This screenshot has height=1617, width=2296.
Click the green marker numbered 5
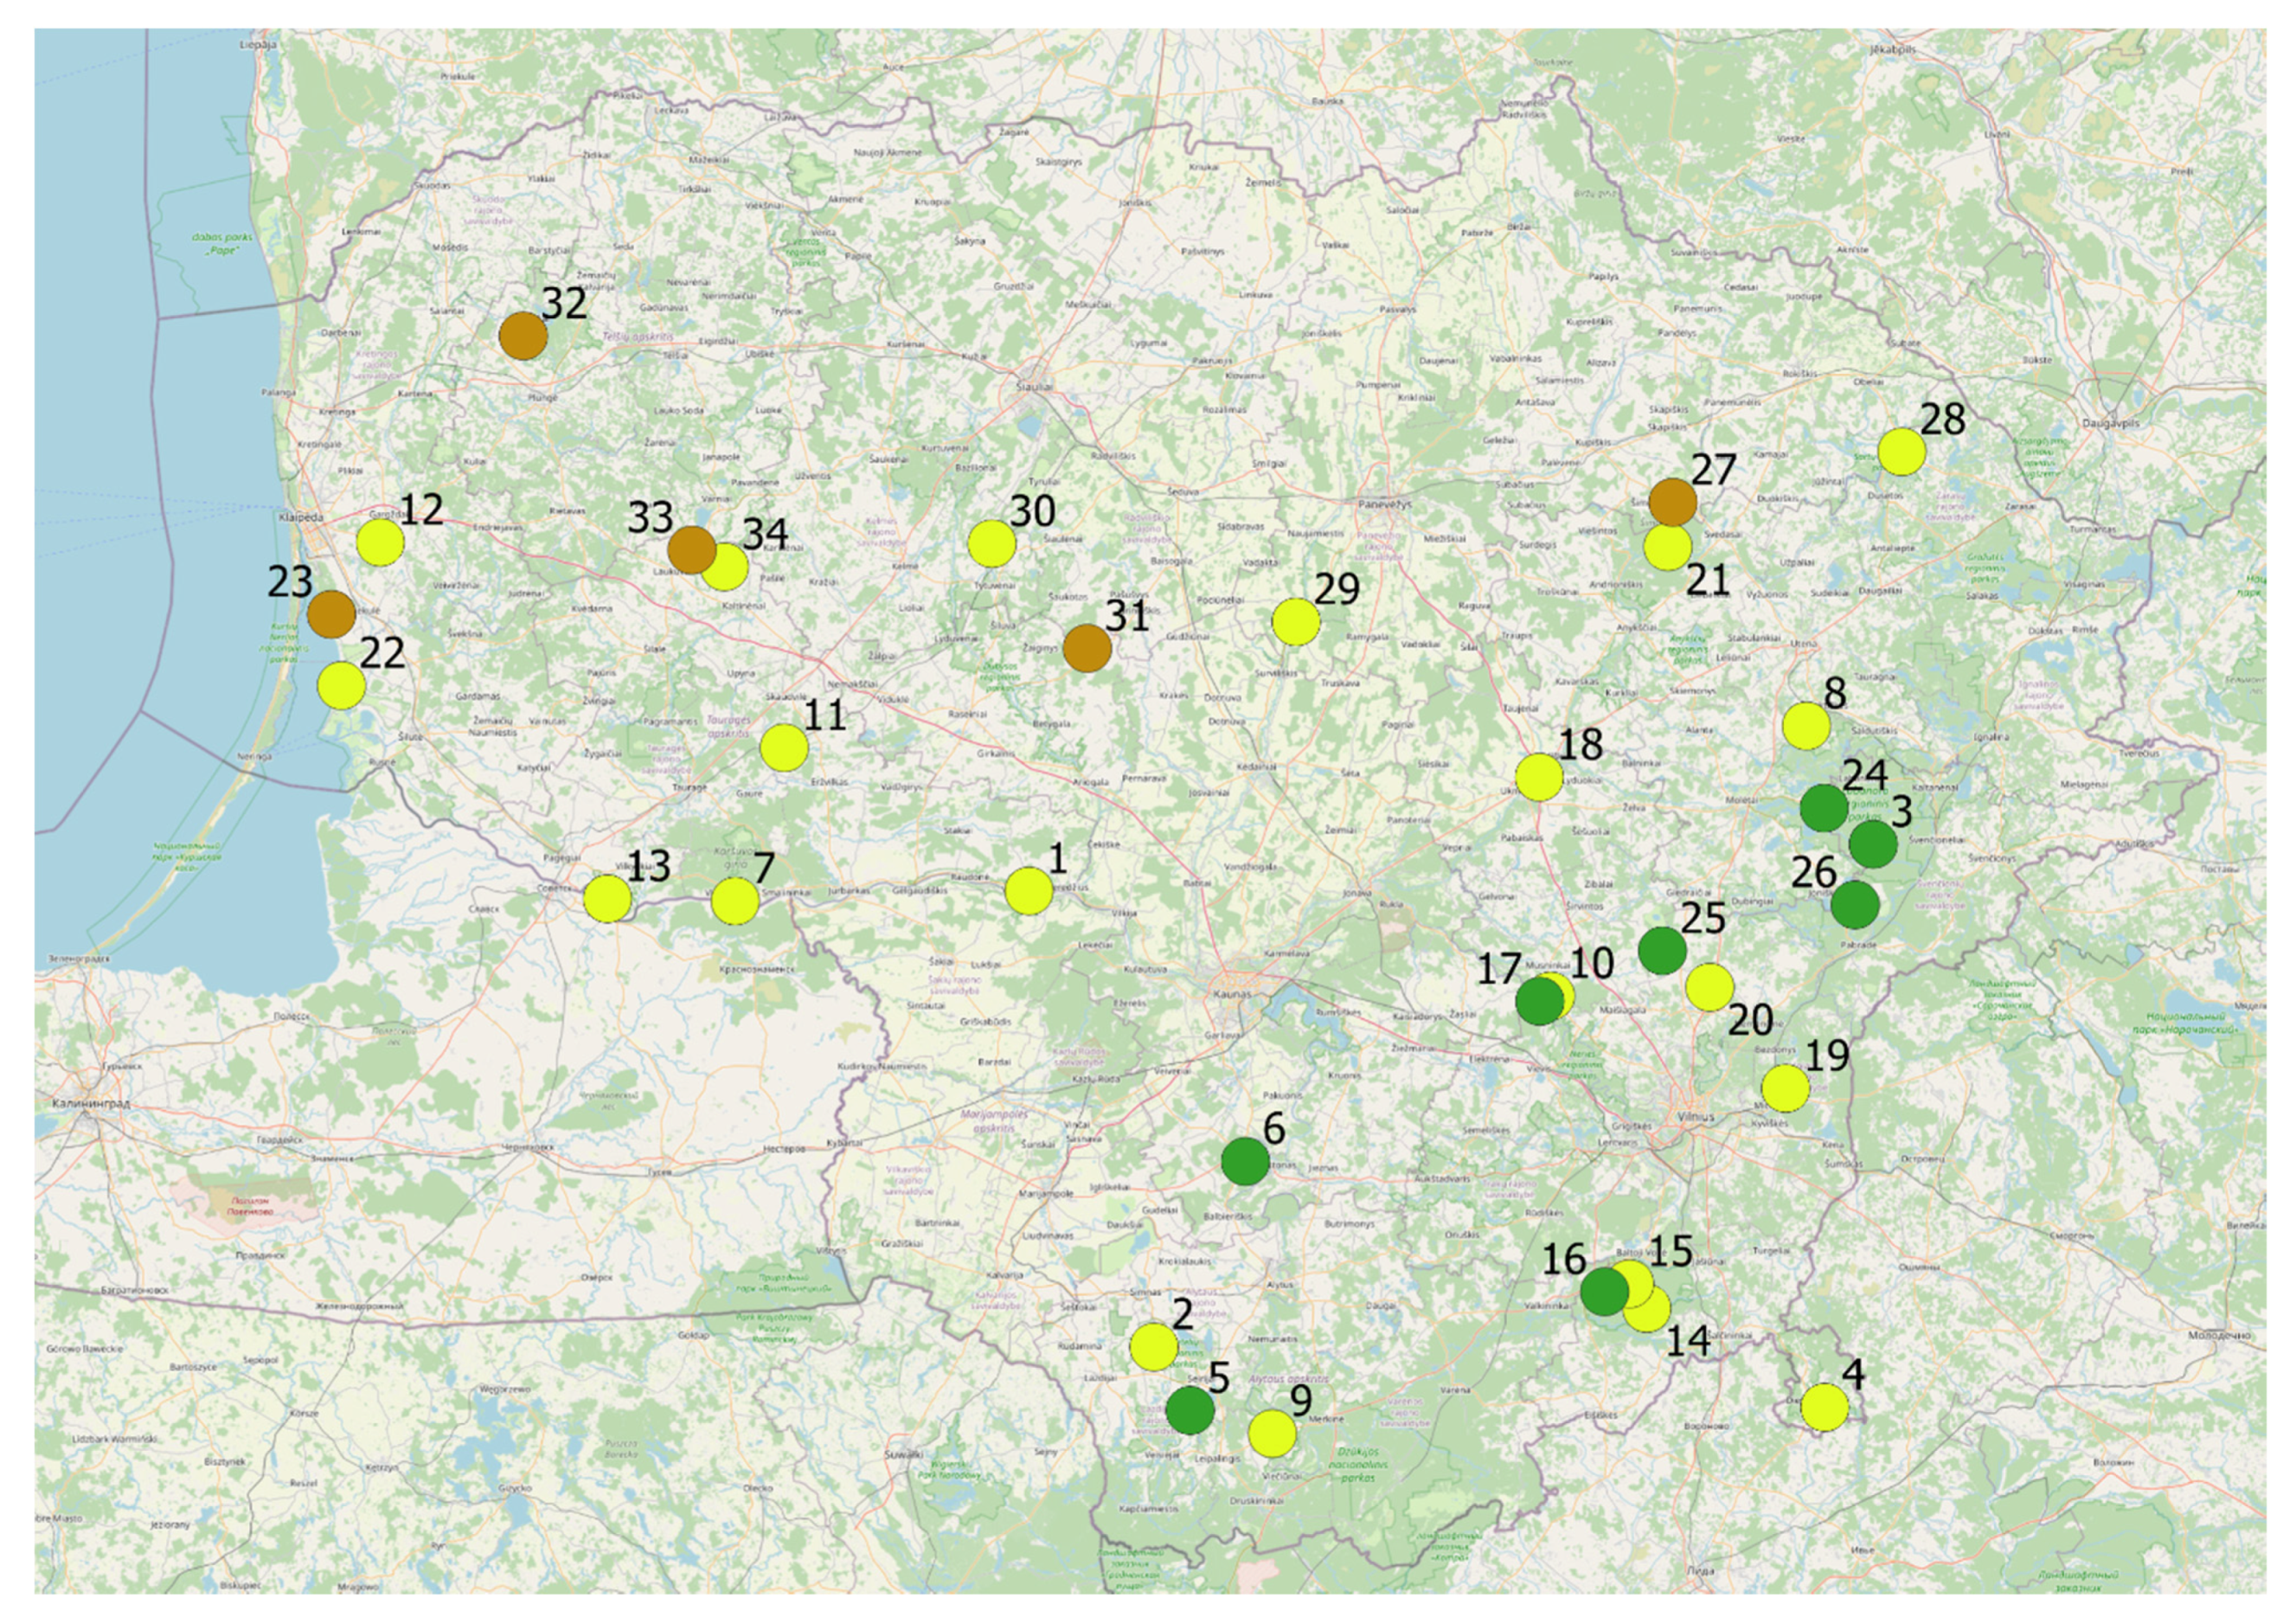1190,1411
